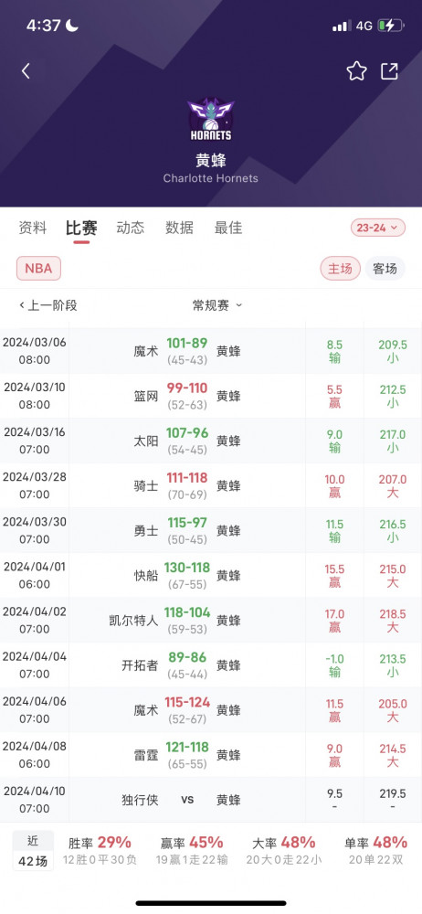Screen dimensions: 422x914
Task: Expand the 常规赛 stage dropdown
Action: pyautogui.click(x=217, y=305)
